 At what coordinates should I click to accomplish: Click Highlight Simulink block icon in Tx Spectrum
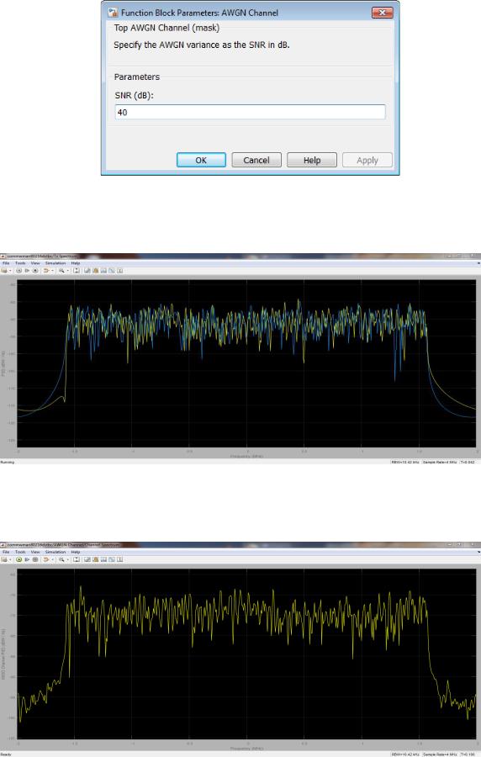click(x=46, y=271)
